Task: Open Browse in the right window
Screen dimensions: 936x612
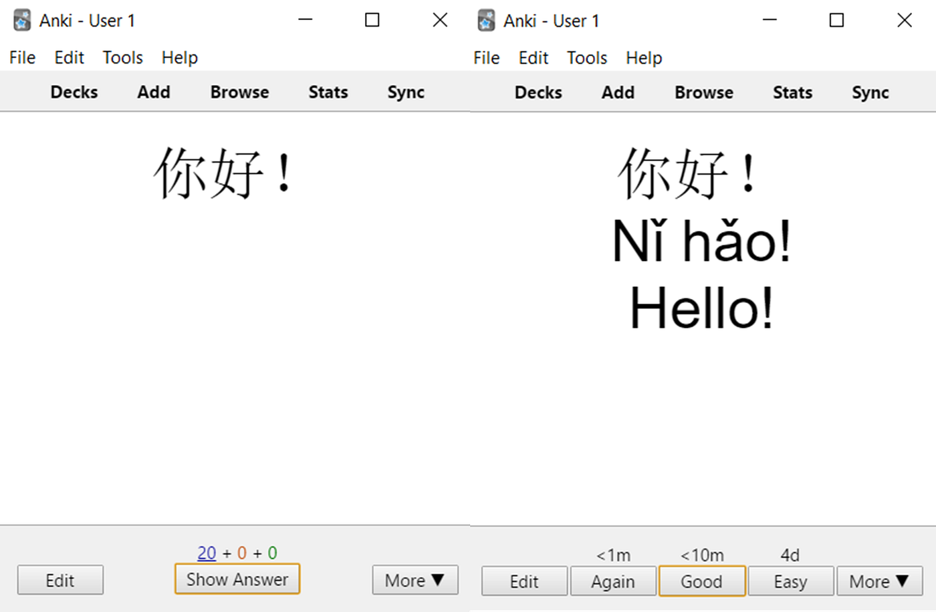Action: 703,92
